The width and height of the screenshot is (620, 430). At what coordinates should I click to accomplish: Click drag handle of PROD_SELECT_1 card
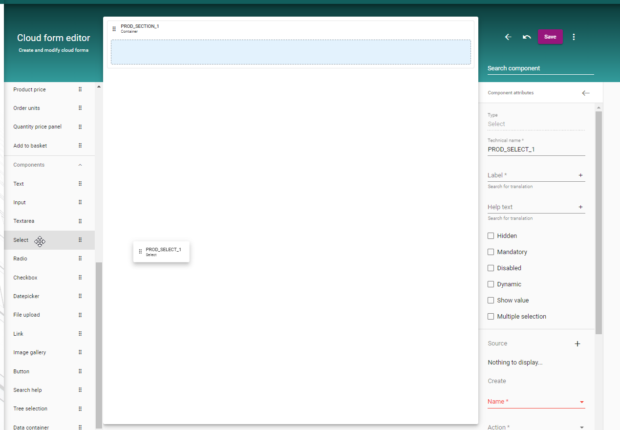point(140,252)
